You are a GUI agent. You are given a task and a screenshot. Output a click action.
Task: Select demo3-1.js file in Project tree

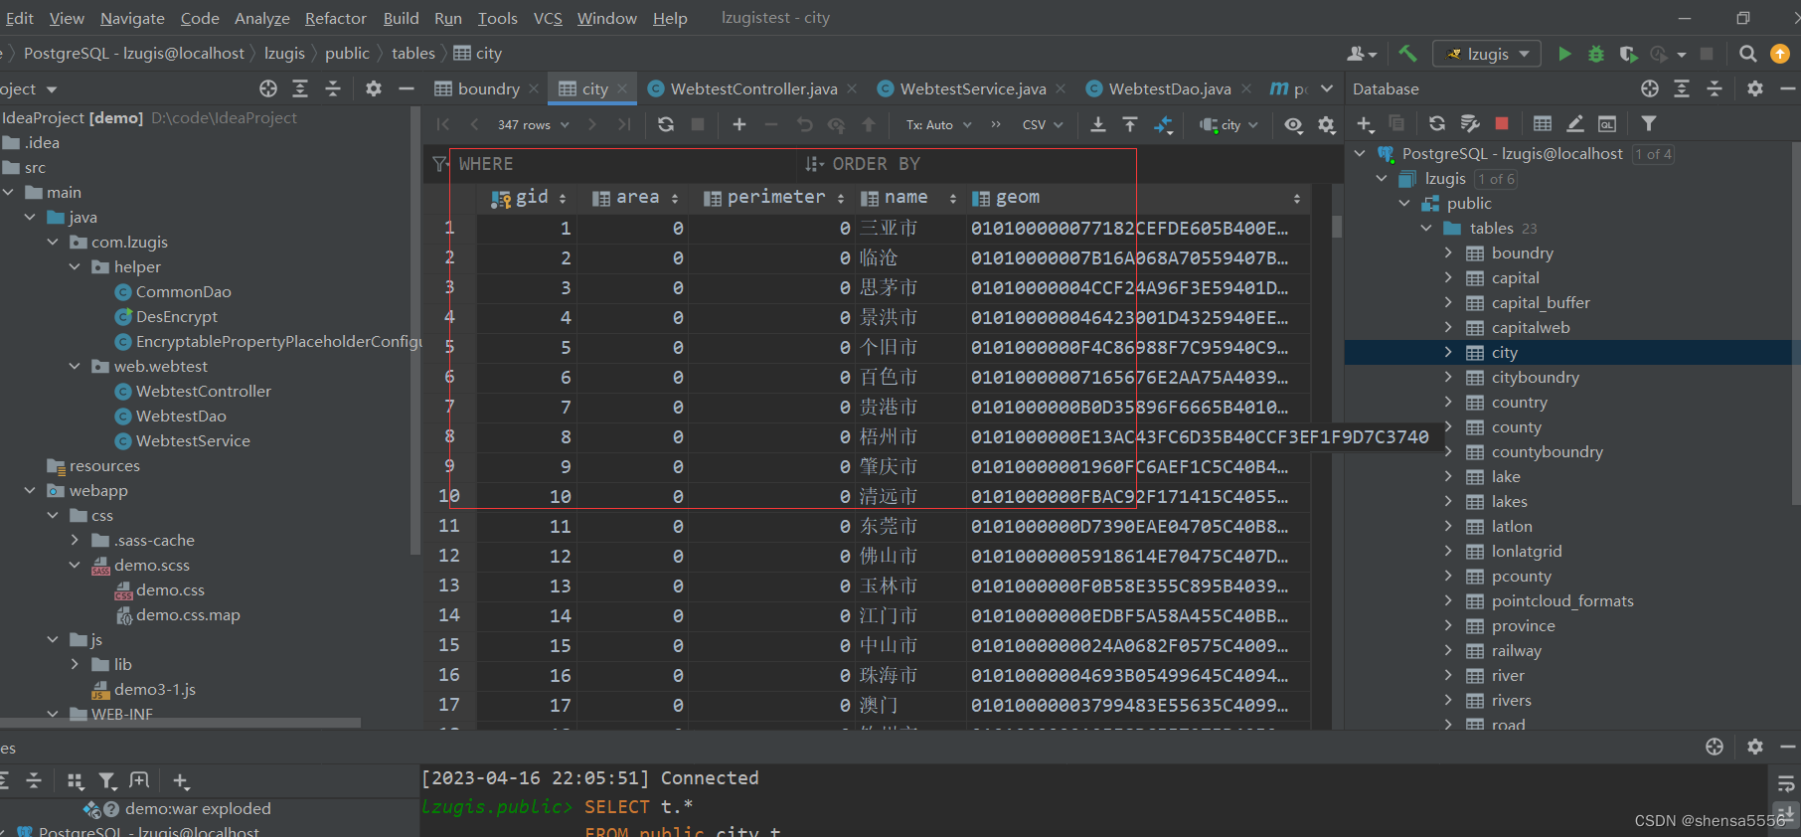[x=154, y=689]
